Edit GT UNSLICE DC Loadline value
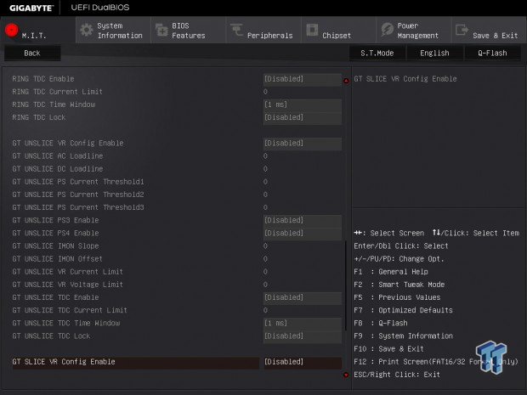Viewport: 527px width, 395px height. tap(265, 169)
